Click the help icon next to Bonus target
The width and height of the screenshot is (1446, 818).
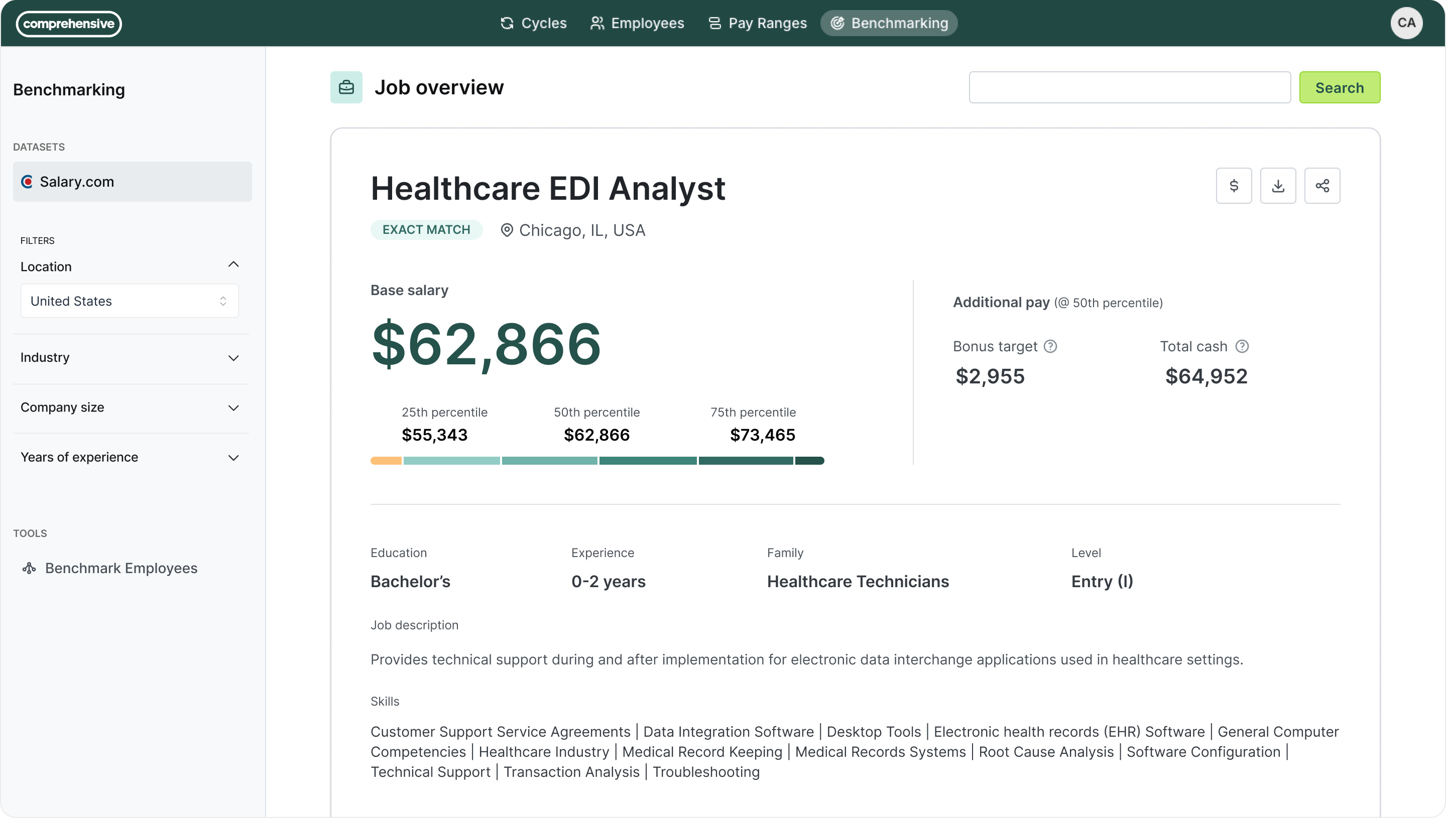[x=1051, y=346]
